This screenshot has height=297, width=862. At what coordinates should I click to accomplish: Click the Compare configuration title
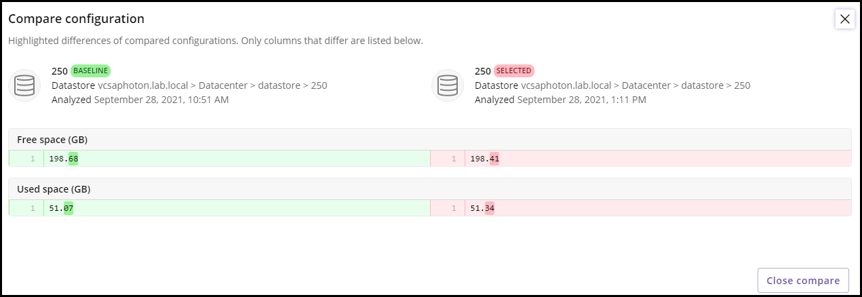(76, 19)
